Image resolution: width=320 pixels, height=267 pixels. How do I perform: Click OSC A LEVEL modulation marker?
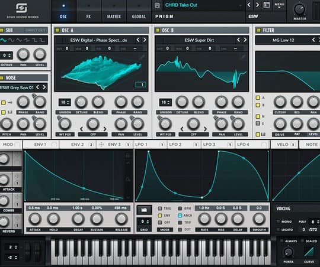coord(132,118)
